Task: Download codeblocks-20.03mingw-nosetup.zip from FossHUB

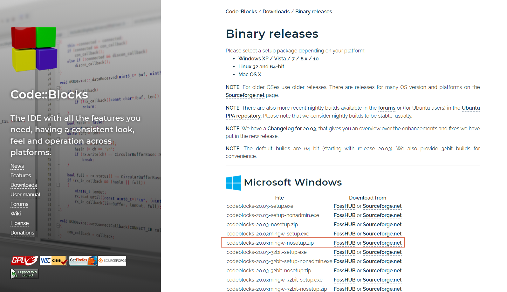Action: coord(345,243)
